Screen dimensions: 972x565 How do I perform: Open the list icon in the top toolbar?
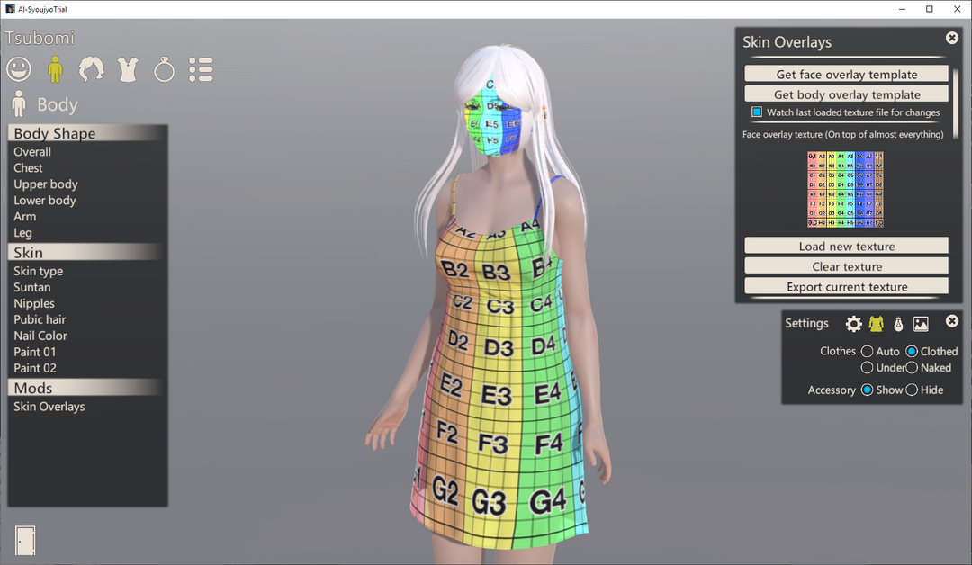201,69
